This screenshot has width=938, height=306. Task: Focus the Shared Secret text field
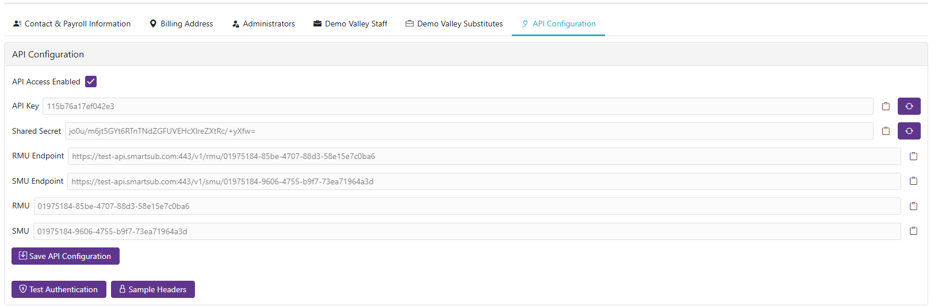click(x=469, y=131)
